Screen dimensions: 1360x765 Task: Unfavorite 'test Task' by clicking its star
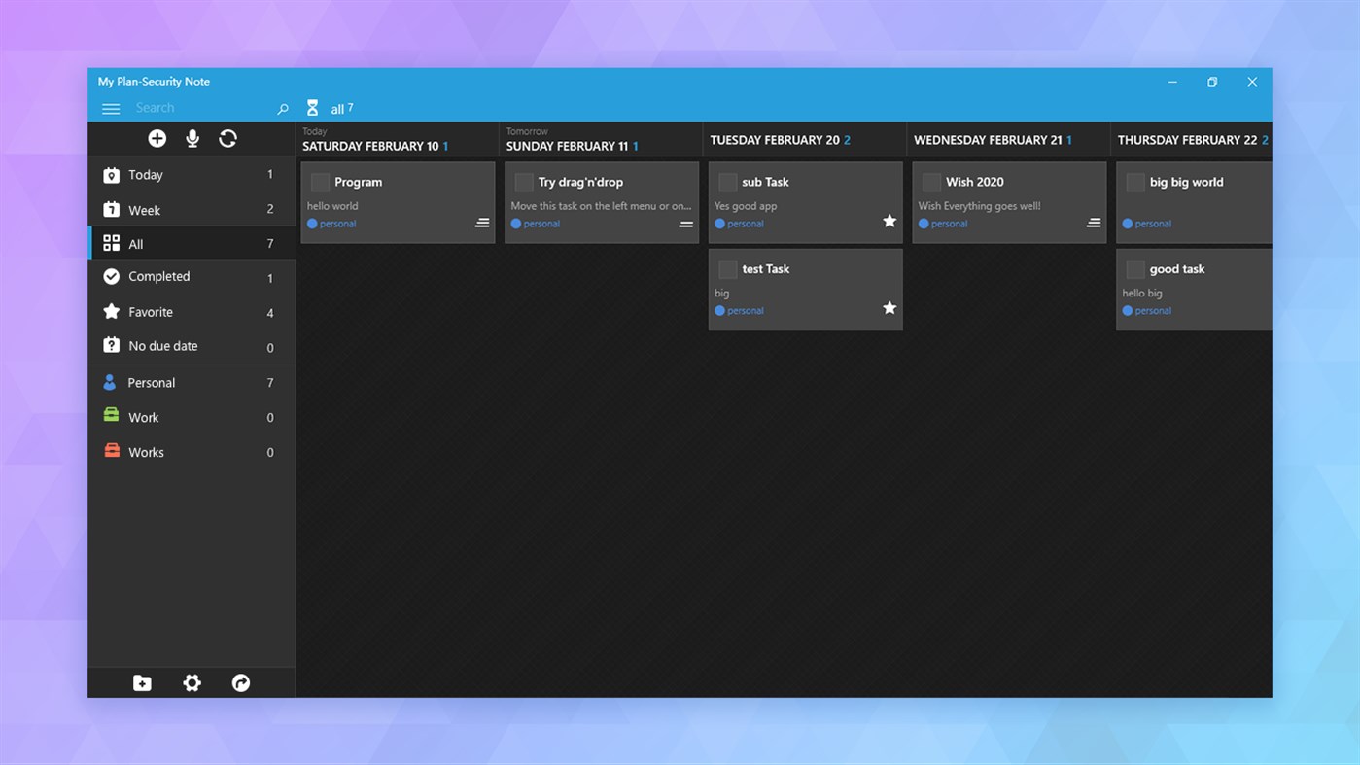tap(889, 307)
